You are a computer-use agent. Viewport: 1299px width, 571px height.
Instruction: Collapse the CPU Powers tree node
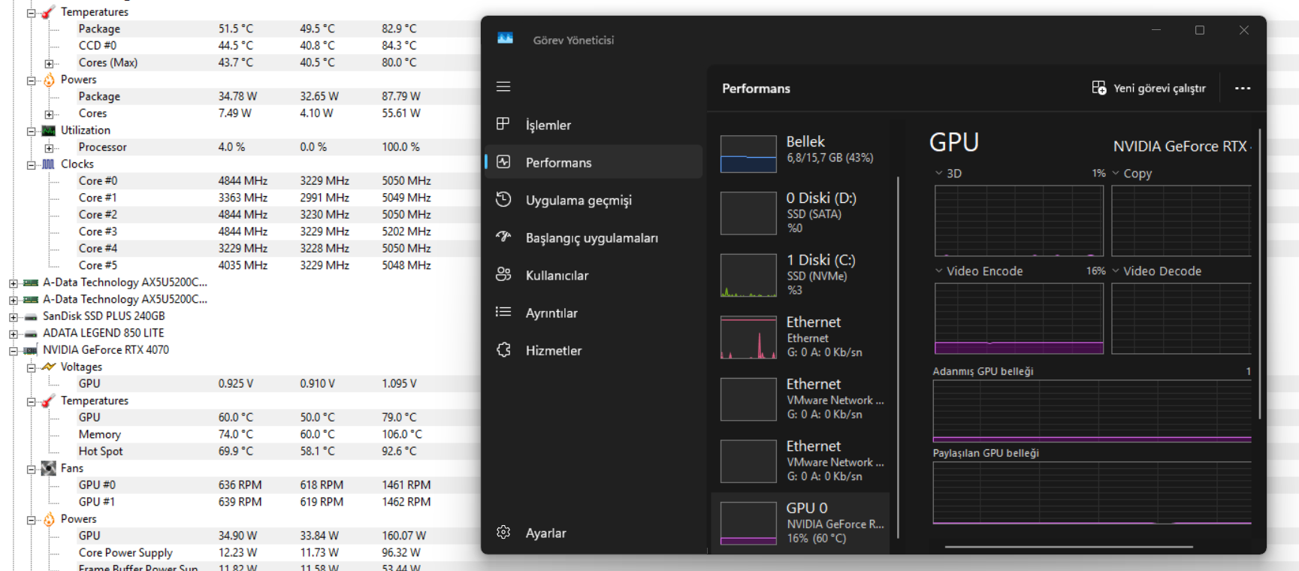click(x=31, y=80)
